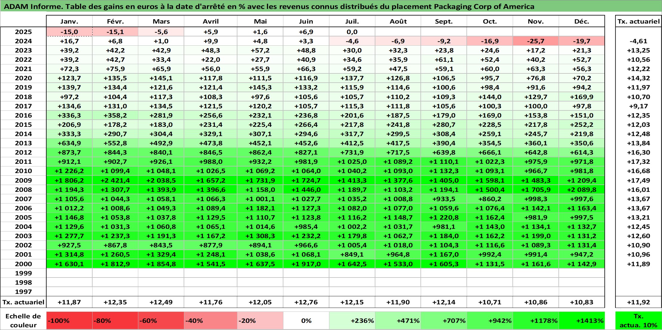This screenshot has width=662, height=330.
Task: Click the 0% white swatch
Action: click(306, 321)
